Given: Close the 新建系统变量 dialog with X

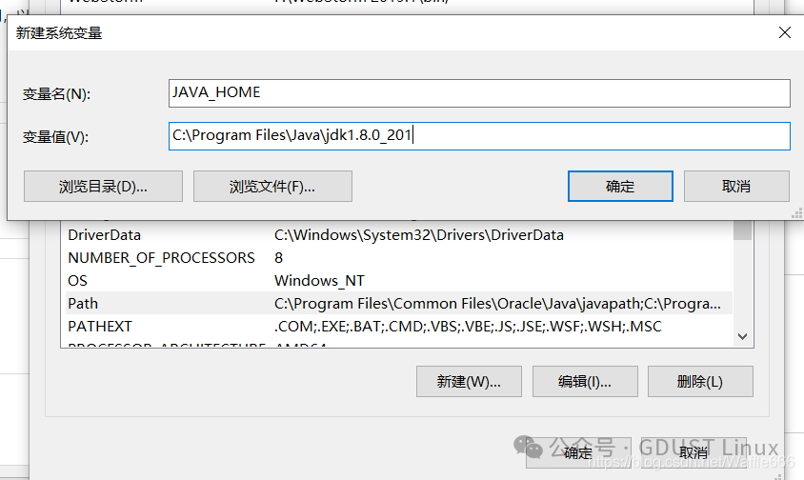Looking at the screenshot, I should (x=784, y=32).
